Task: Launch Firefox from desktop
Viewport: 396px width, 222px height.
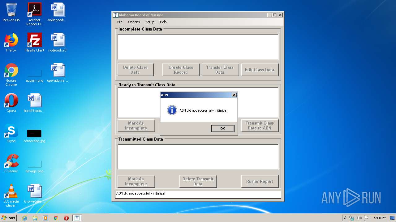Action: click(x=11, y=43)
